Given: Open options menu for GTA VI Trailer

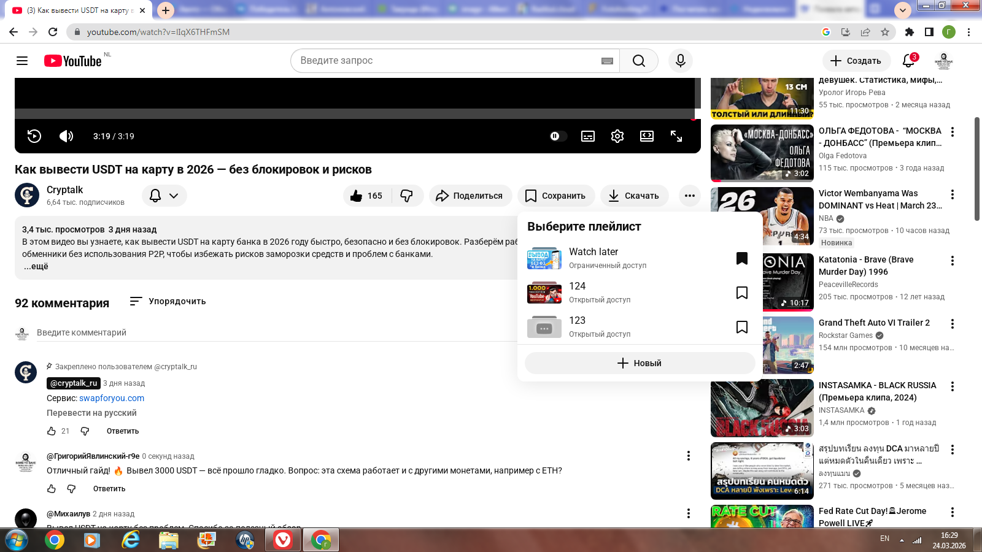Looking at the screenshot, I should click(x=953, y=324).
